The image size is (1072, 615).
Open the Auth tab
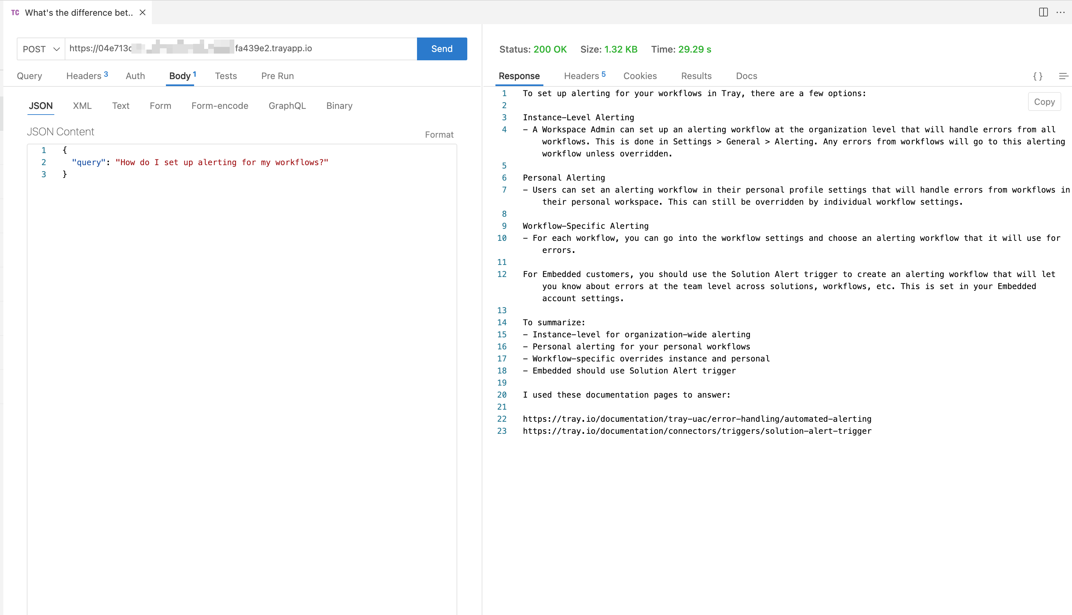click(135, 76)
